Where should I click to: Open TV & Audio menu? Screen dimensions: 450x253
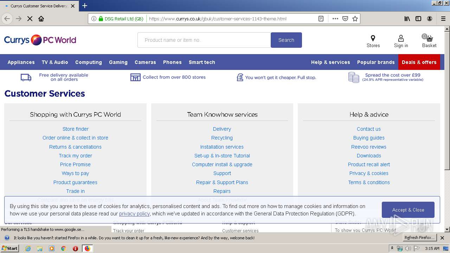pos(55,62)
